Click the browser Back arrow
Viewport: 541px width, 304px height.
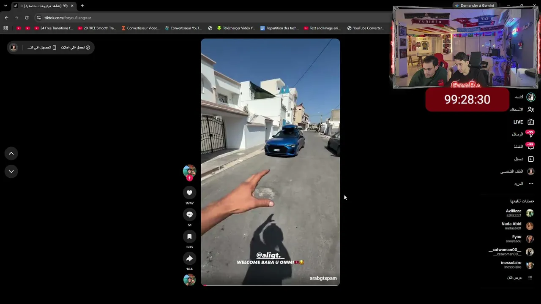tap(6, 18)
